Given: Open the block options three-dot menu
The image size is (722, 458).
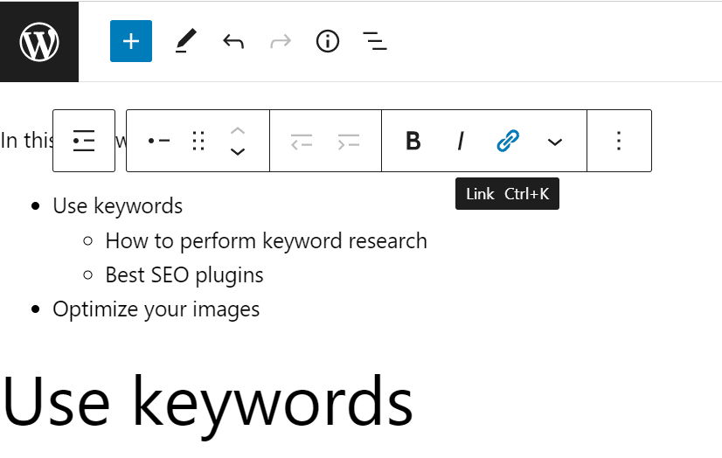Looking at the screenshot, I should click(x=619, y=141).
